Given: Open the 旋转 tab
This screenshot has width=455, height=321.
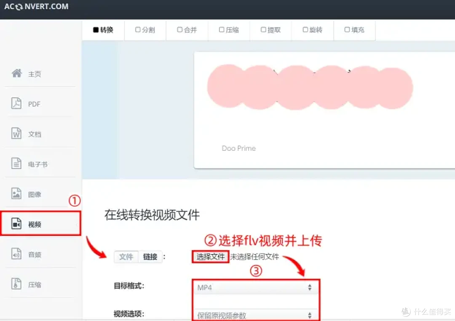Looking at the screenshot, I should coord(312,30).
